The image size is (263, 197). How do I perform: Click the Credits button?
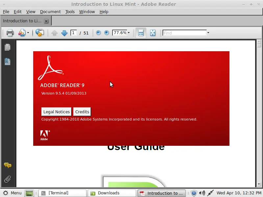tap(82, 112)
